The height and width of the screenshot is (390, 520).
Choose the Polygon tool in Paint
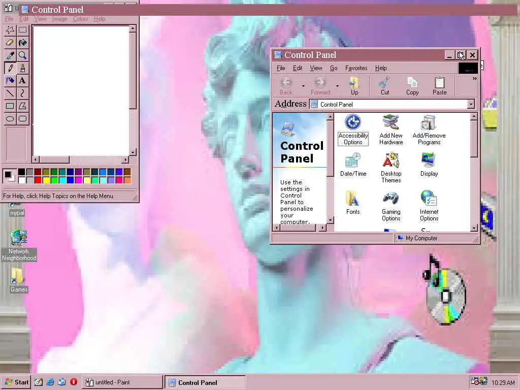coord(22,106)
